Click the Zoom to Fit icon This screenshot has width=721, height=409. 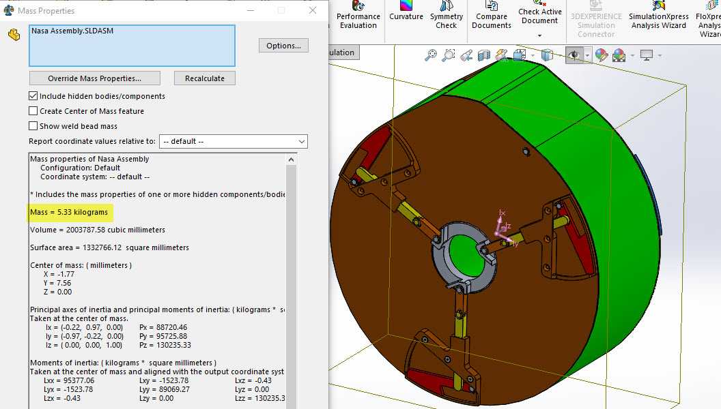click(430, 55)
